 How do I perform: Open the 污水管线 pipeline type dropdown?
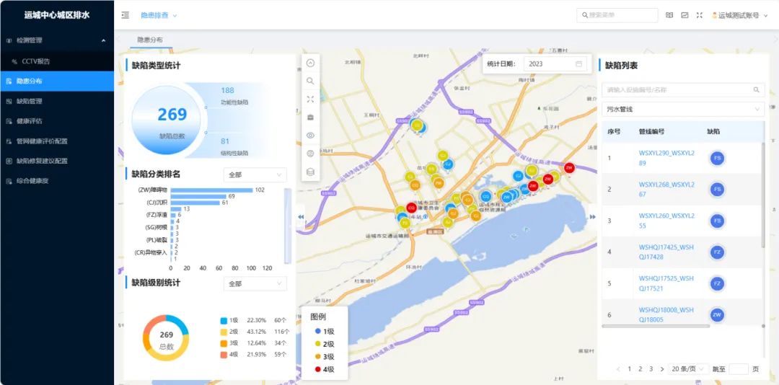pyautogui.click(x=682, y=109)
